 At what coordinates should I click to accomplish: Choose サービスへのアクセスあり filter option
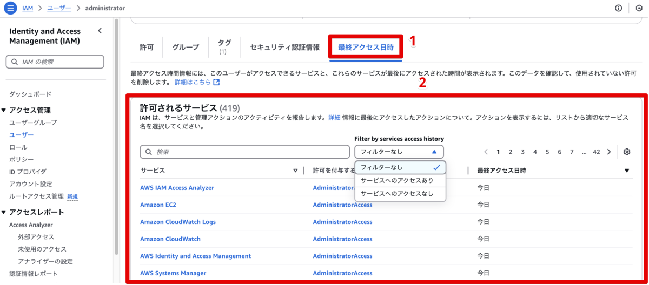[x=400, y=180]
